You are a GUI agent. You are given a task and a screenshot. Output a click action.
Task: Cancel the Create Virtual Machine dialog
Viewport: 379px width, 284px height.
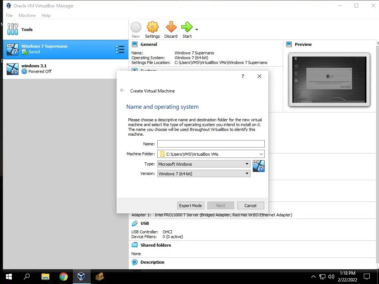tap(251, 206)
